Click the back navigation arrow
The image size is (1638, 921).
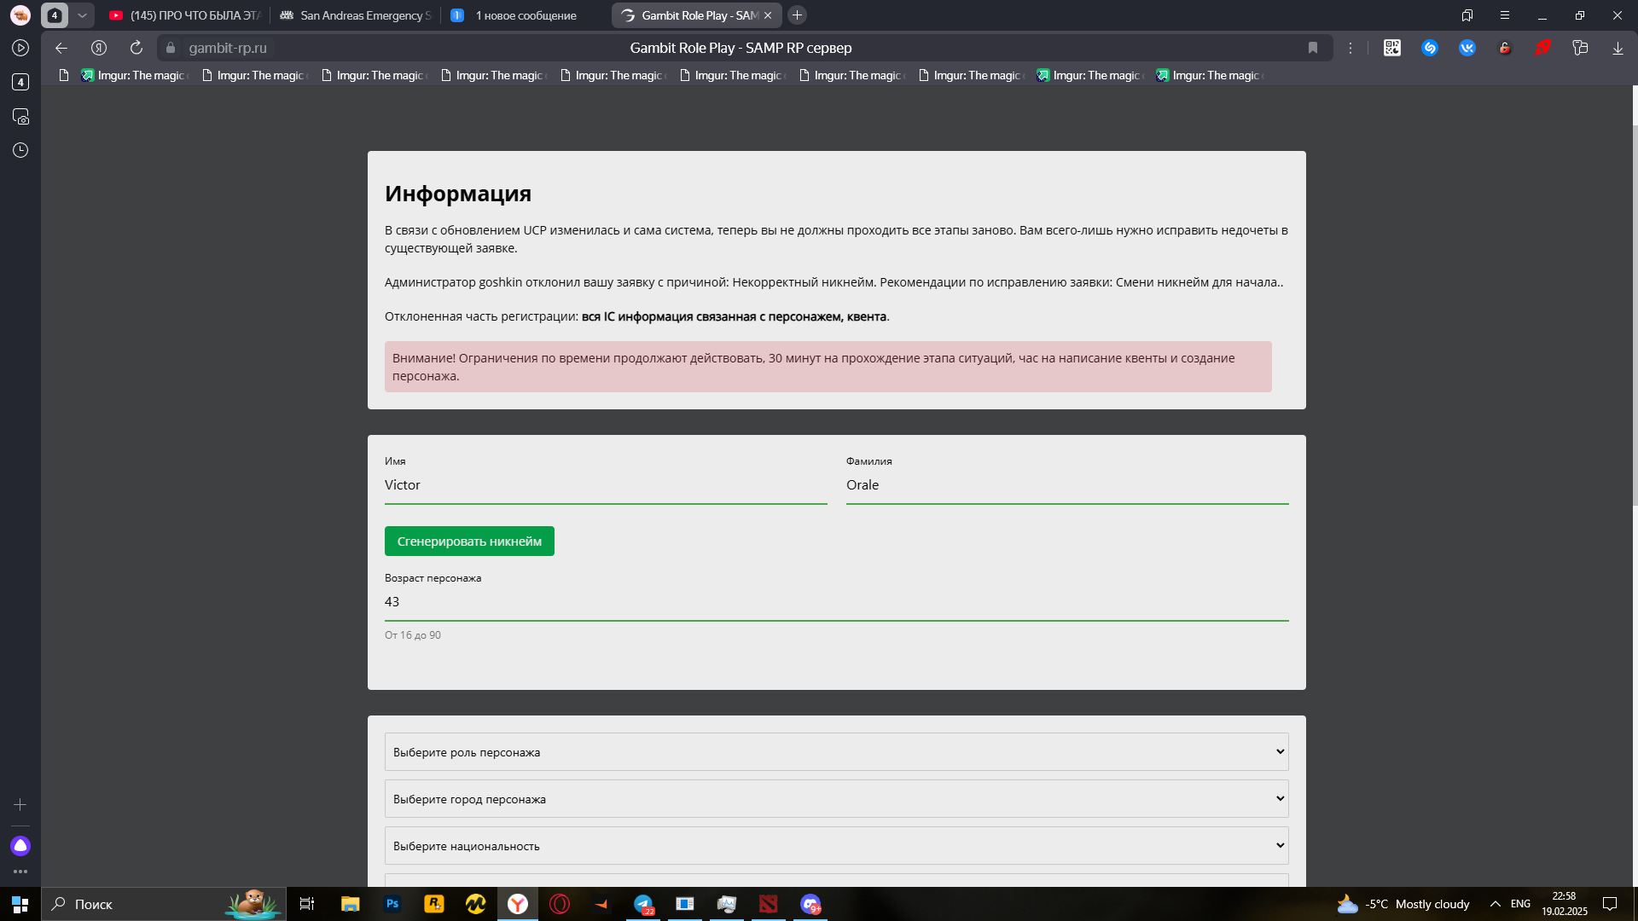(x=61, y=48)
